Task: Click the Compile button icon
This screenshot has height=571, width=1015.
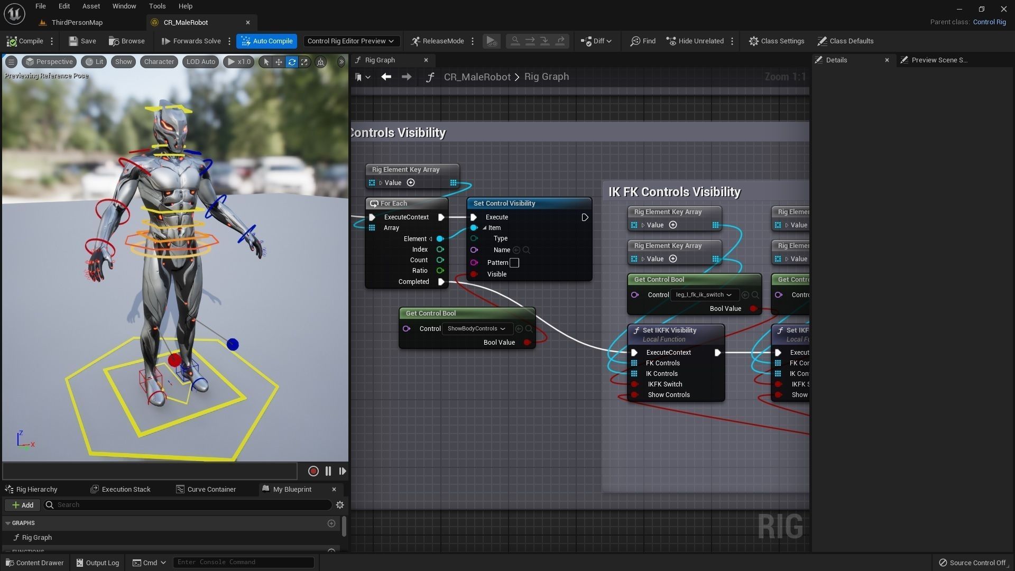Action: tap(12, 41)
